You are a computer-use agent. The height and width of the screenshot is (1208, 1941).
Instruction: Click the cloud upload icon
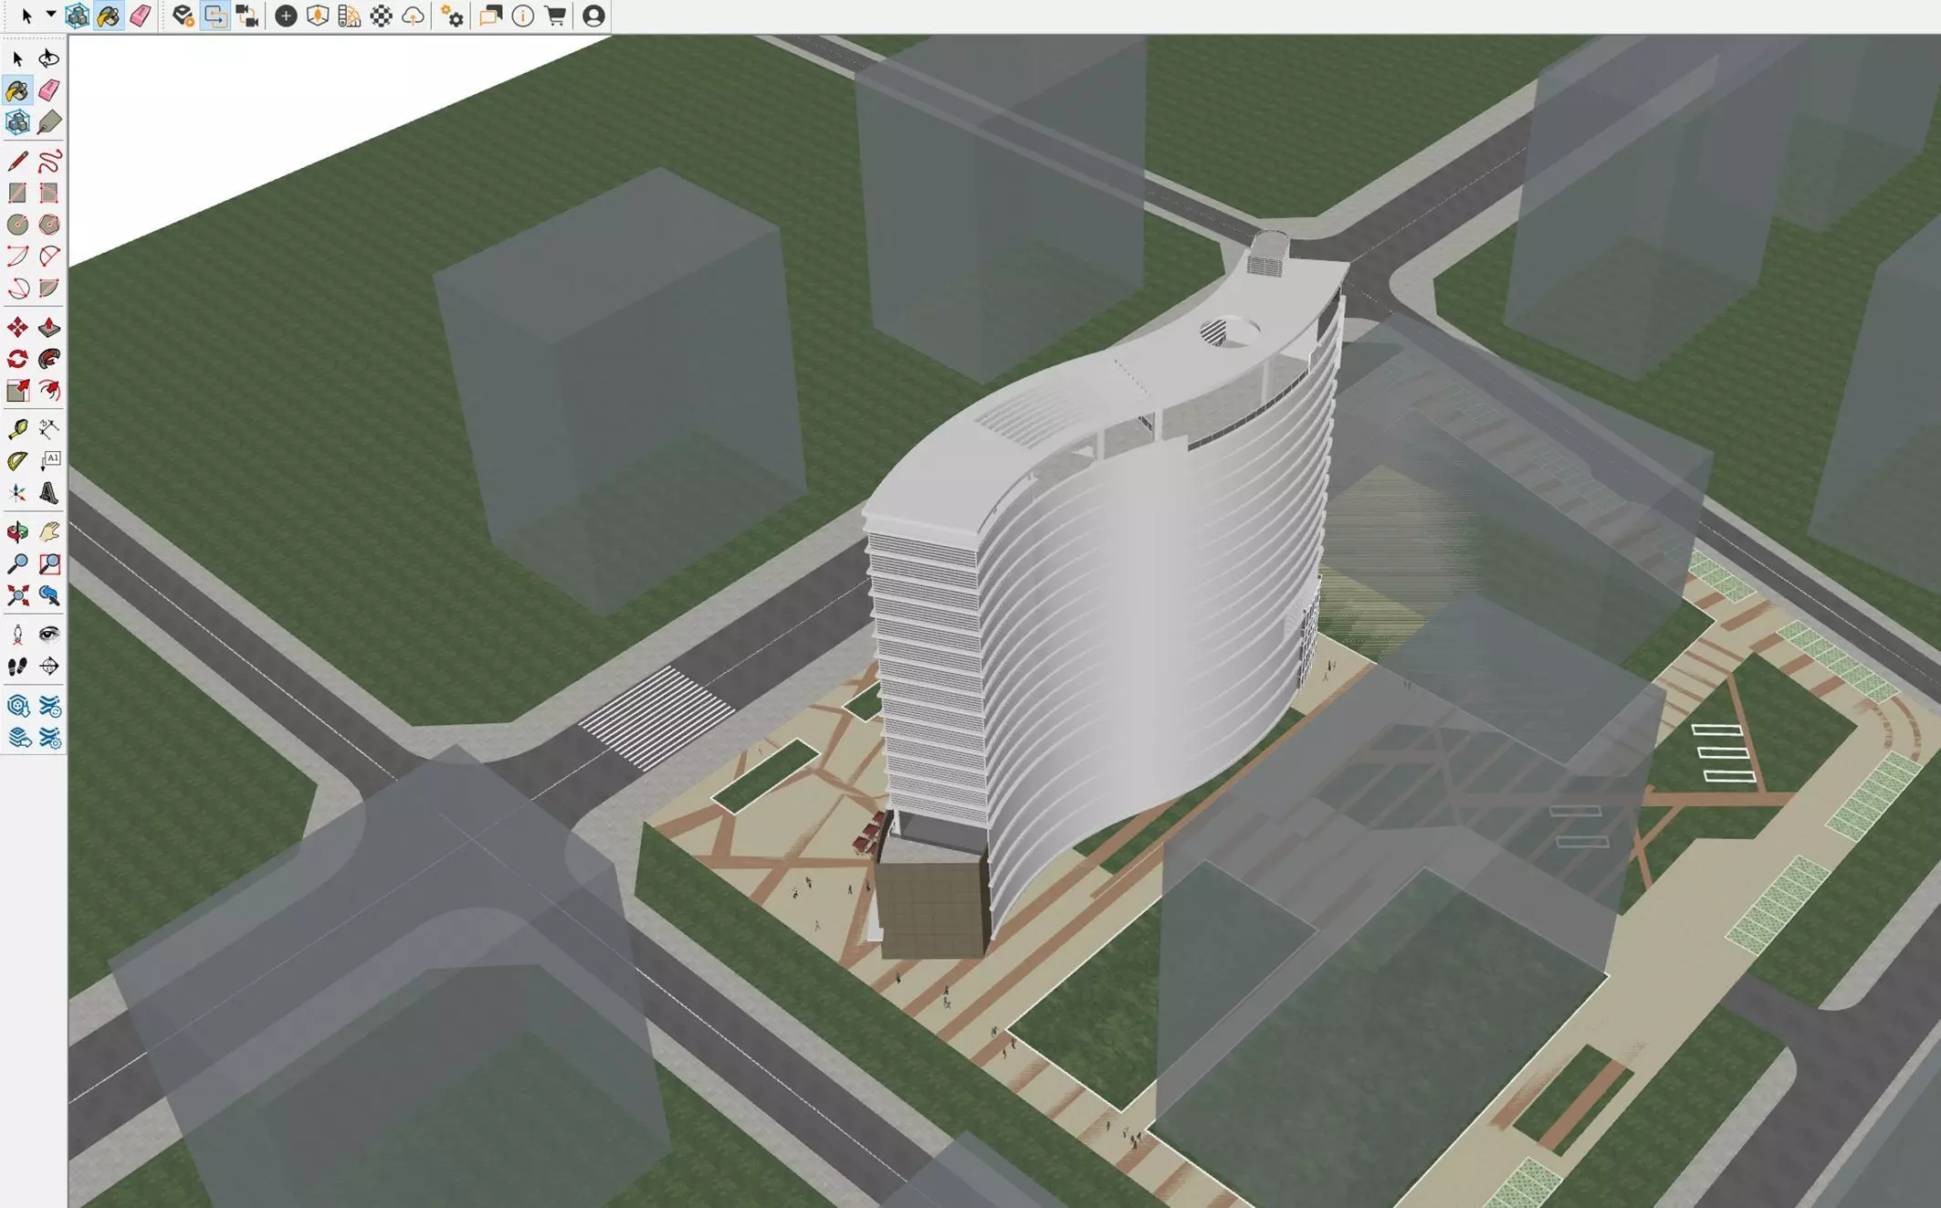(x=413, y=16)
